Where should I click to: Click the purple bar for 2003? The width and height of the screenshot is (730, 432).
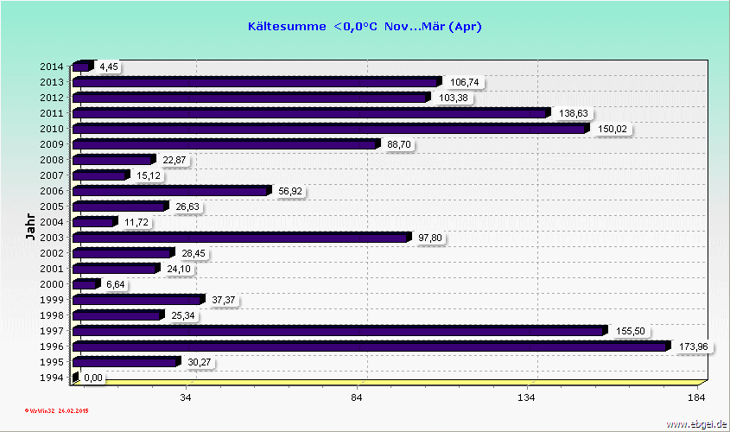click(x=242, y=238)
